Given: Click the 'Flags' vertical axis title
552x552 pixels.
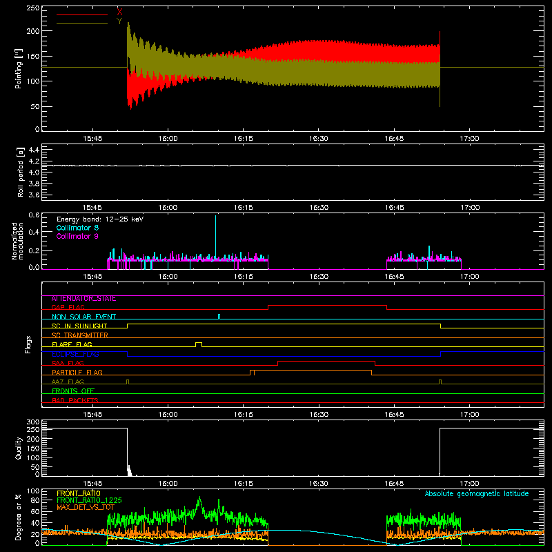Looking at the screenshot, I should coord(28,344).
